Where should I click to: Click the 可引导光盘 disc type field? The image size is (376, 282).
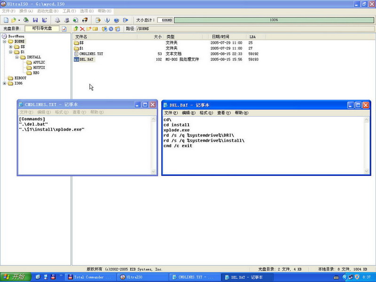[42, 29]
